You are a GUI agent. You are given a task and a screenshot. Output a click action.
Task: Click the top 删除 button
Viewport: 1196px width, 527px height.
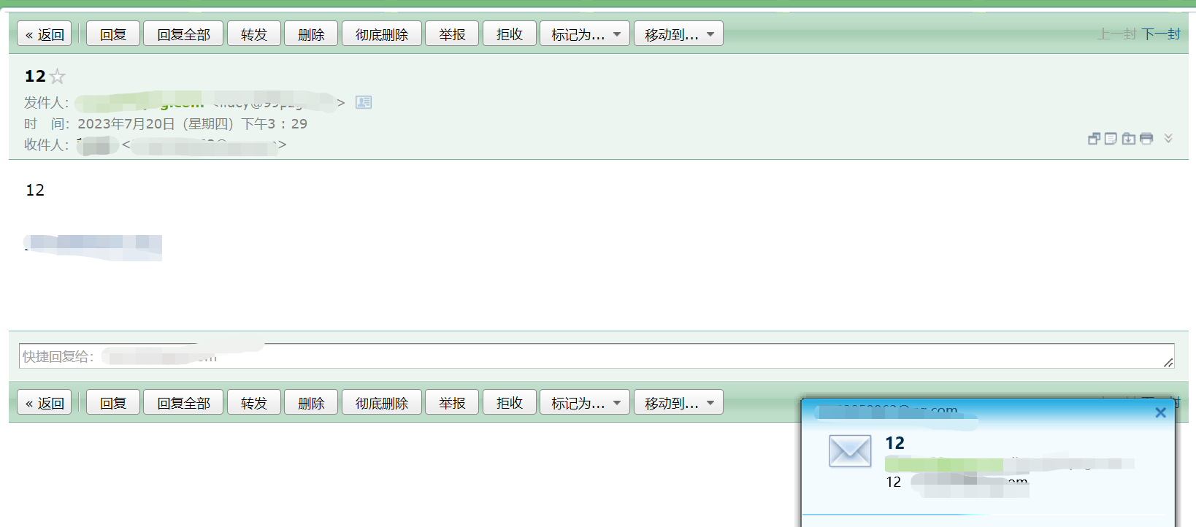311,34
